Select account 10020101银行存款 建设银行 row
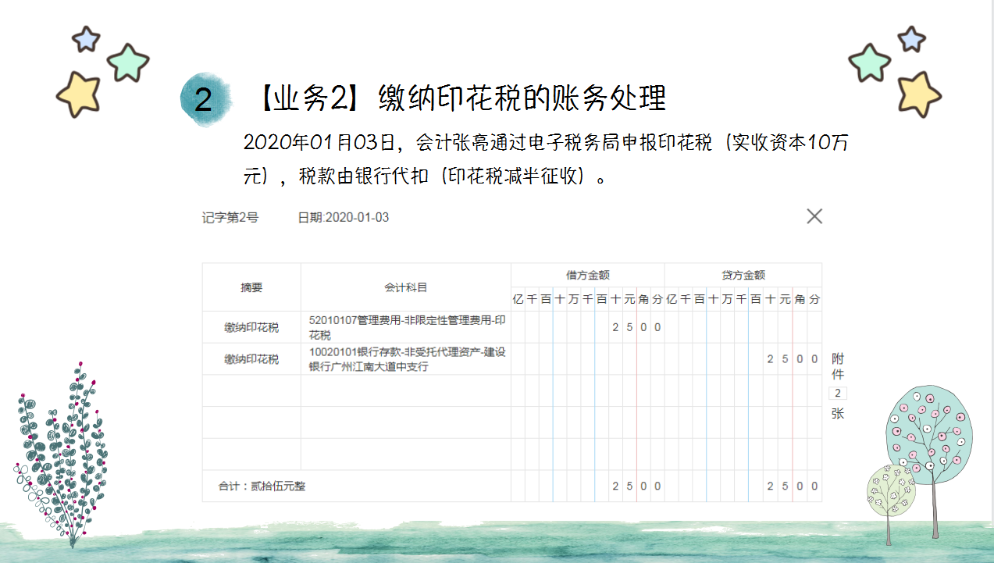Screen dimensions: 994x563 406,359
